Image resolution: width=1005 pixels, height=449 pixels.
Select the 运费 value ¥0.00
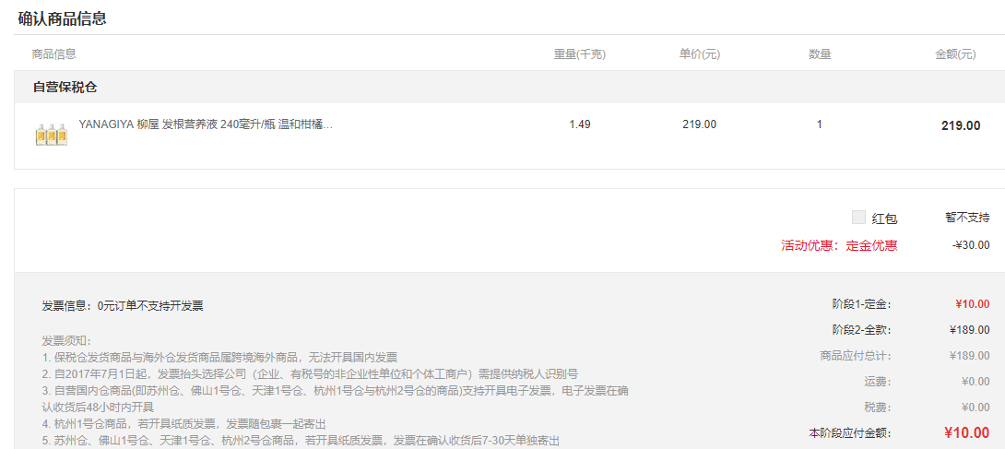click(975, 381)
